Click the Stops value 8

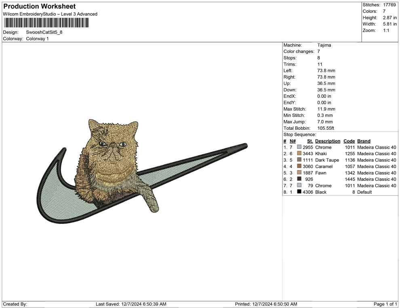coord(318,58)
